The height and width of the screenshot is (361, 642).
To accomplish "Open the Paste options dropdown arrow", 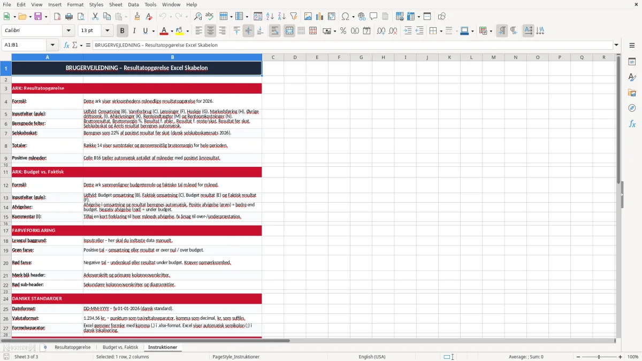I will [x=126, y=17].
